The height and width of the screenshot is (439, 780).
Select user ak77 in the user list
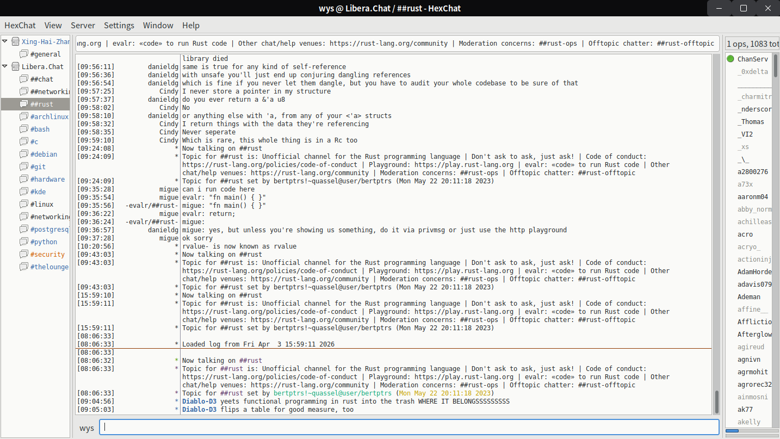745,410
